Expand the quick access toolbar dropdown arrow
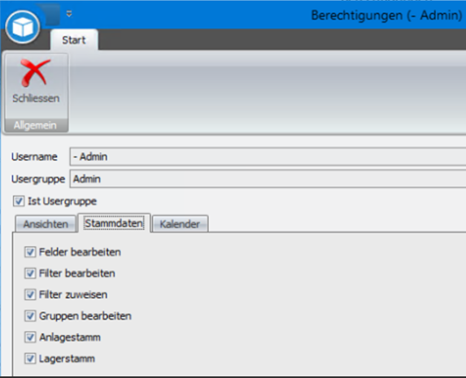Image resolution: width=466 pixels, height=378 pixels. [69, 14]
